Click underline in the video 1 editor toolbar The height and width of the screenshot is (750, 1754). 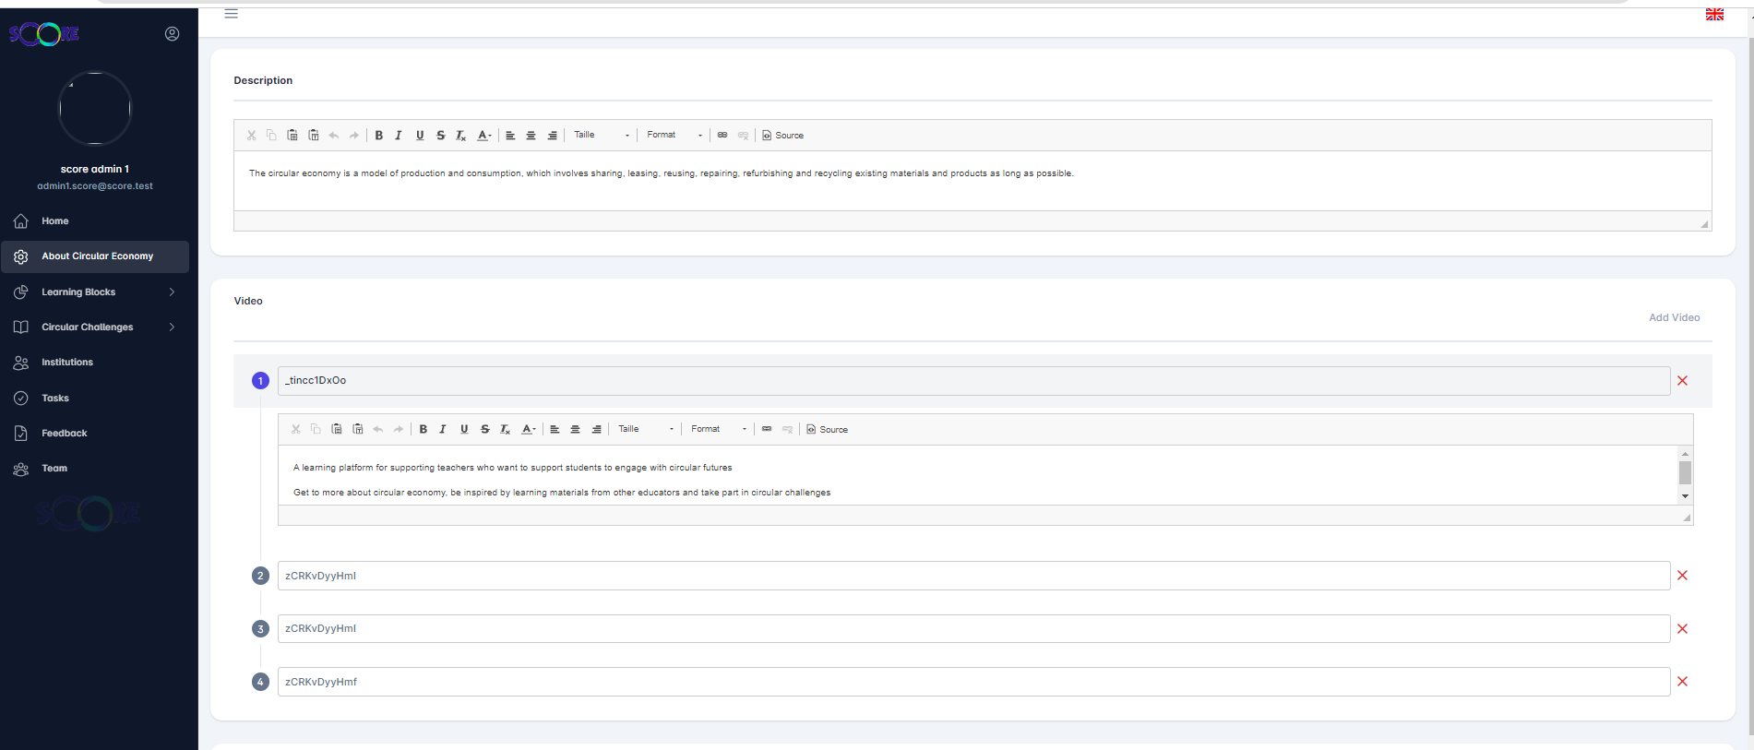point(464,430)
